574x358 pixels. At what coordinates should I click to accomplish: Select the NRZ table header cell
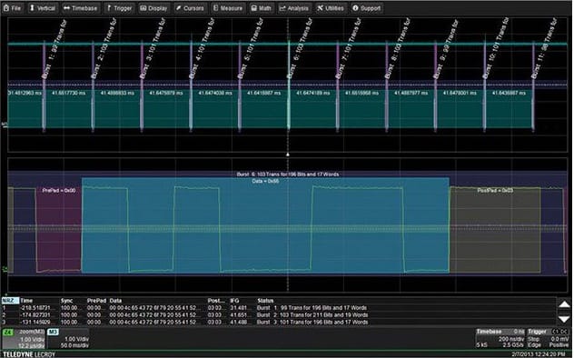(10, 301)
